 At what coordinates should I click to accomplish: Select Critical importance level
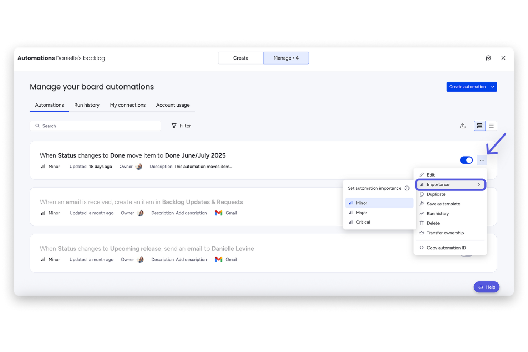point(363,222)
